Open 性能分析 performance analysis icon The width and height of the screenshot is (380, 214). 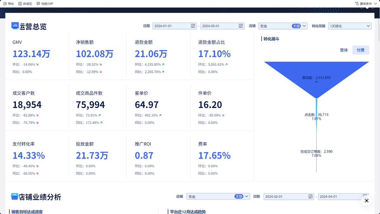tap(38, 3)
